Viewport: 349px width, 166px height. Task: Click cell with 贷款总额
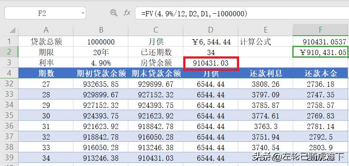(x=46, y=41)
